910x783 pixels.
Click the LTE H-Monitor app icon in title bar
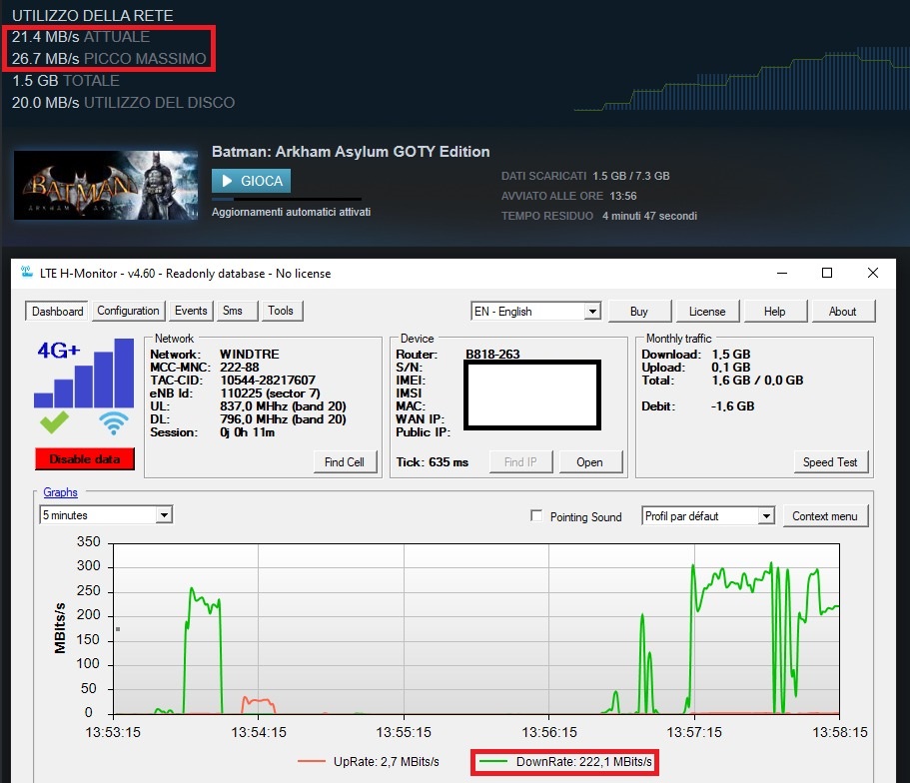(x=27, y=272)
